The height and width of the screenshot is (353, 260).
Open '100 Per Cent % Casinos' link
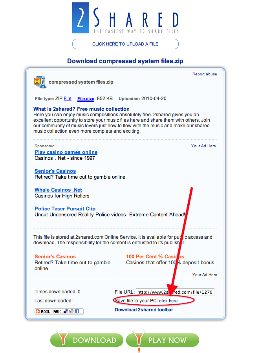click(155, 257)
